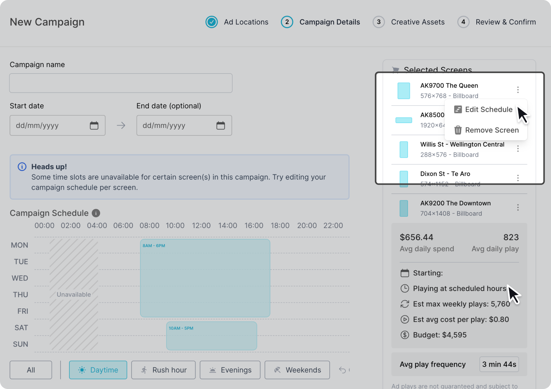Click the completed checkmark icon for Ad Locations
This screenshot has width=551, height=389.
pyautogui.click(x=212, y=22)
